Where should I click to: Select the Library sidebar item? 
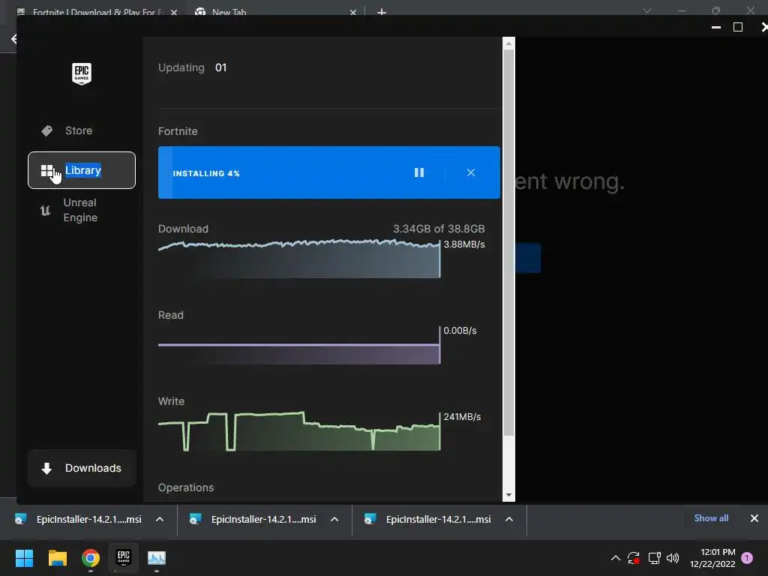click(81, 170)
